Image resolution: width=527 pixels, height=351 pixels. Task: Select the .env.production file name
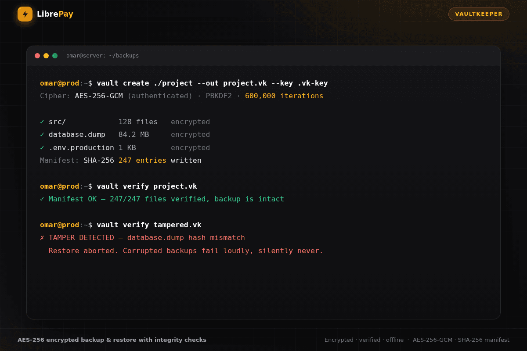[x=81, y=147]
